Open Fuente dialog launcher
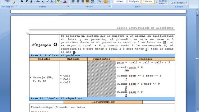This screenshot has height=112, width=199. [68, 7]
